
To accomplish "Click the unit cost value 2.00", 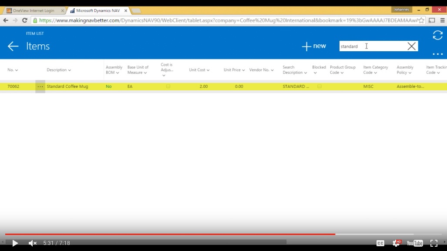I will click(204, 86).
